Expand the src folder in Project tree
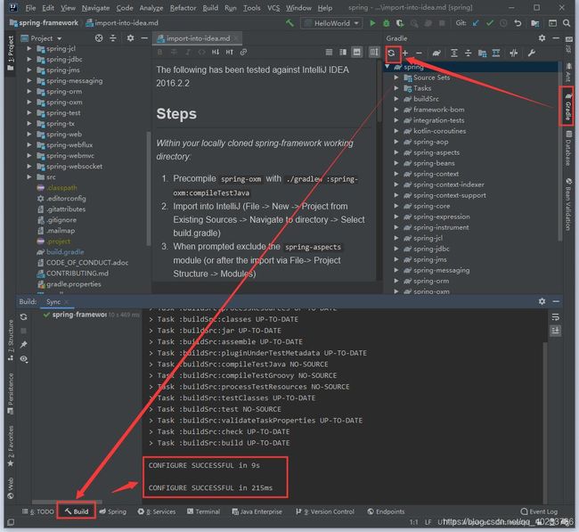The image size is (579, 532). coord(29,177)
